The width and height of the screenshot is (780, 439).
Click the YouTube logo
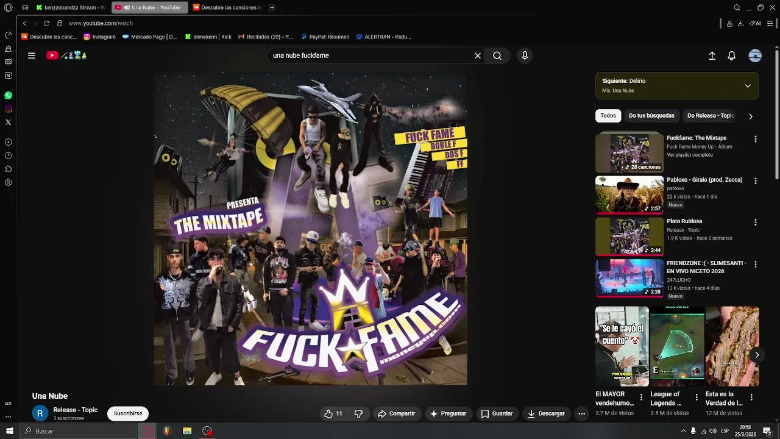click(x=67, y=55)
